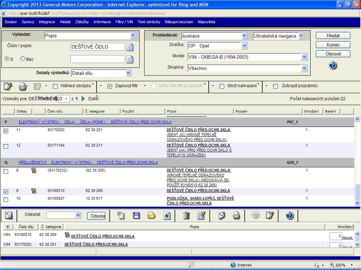Click the new list icon in shopping list toolbar
The image size is (361, 270).
121,216
